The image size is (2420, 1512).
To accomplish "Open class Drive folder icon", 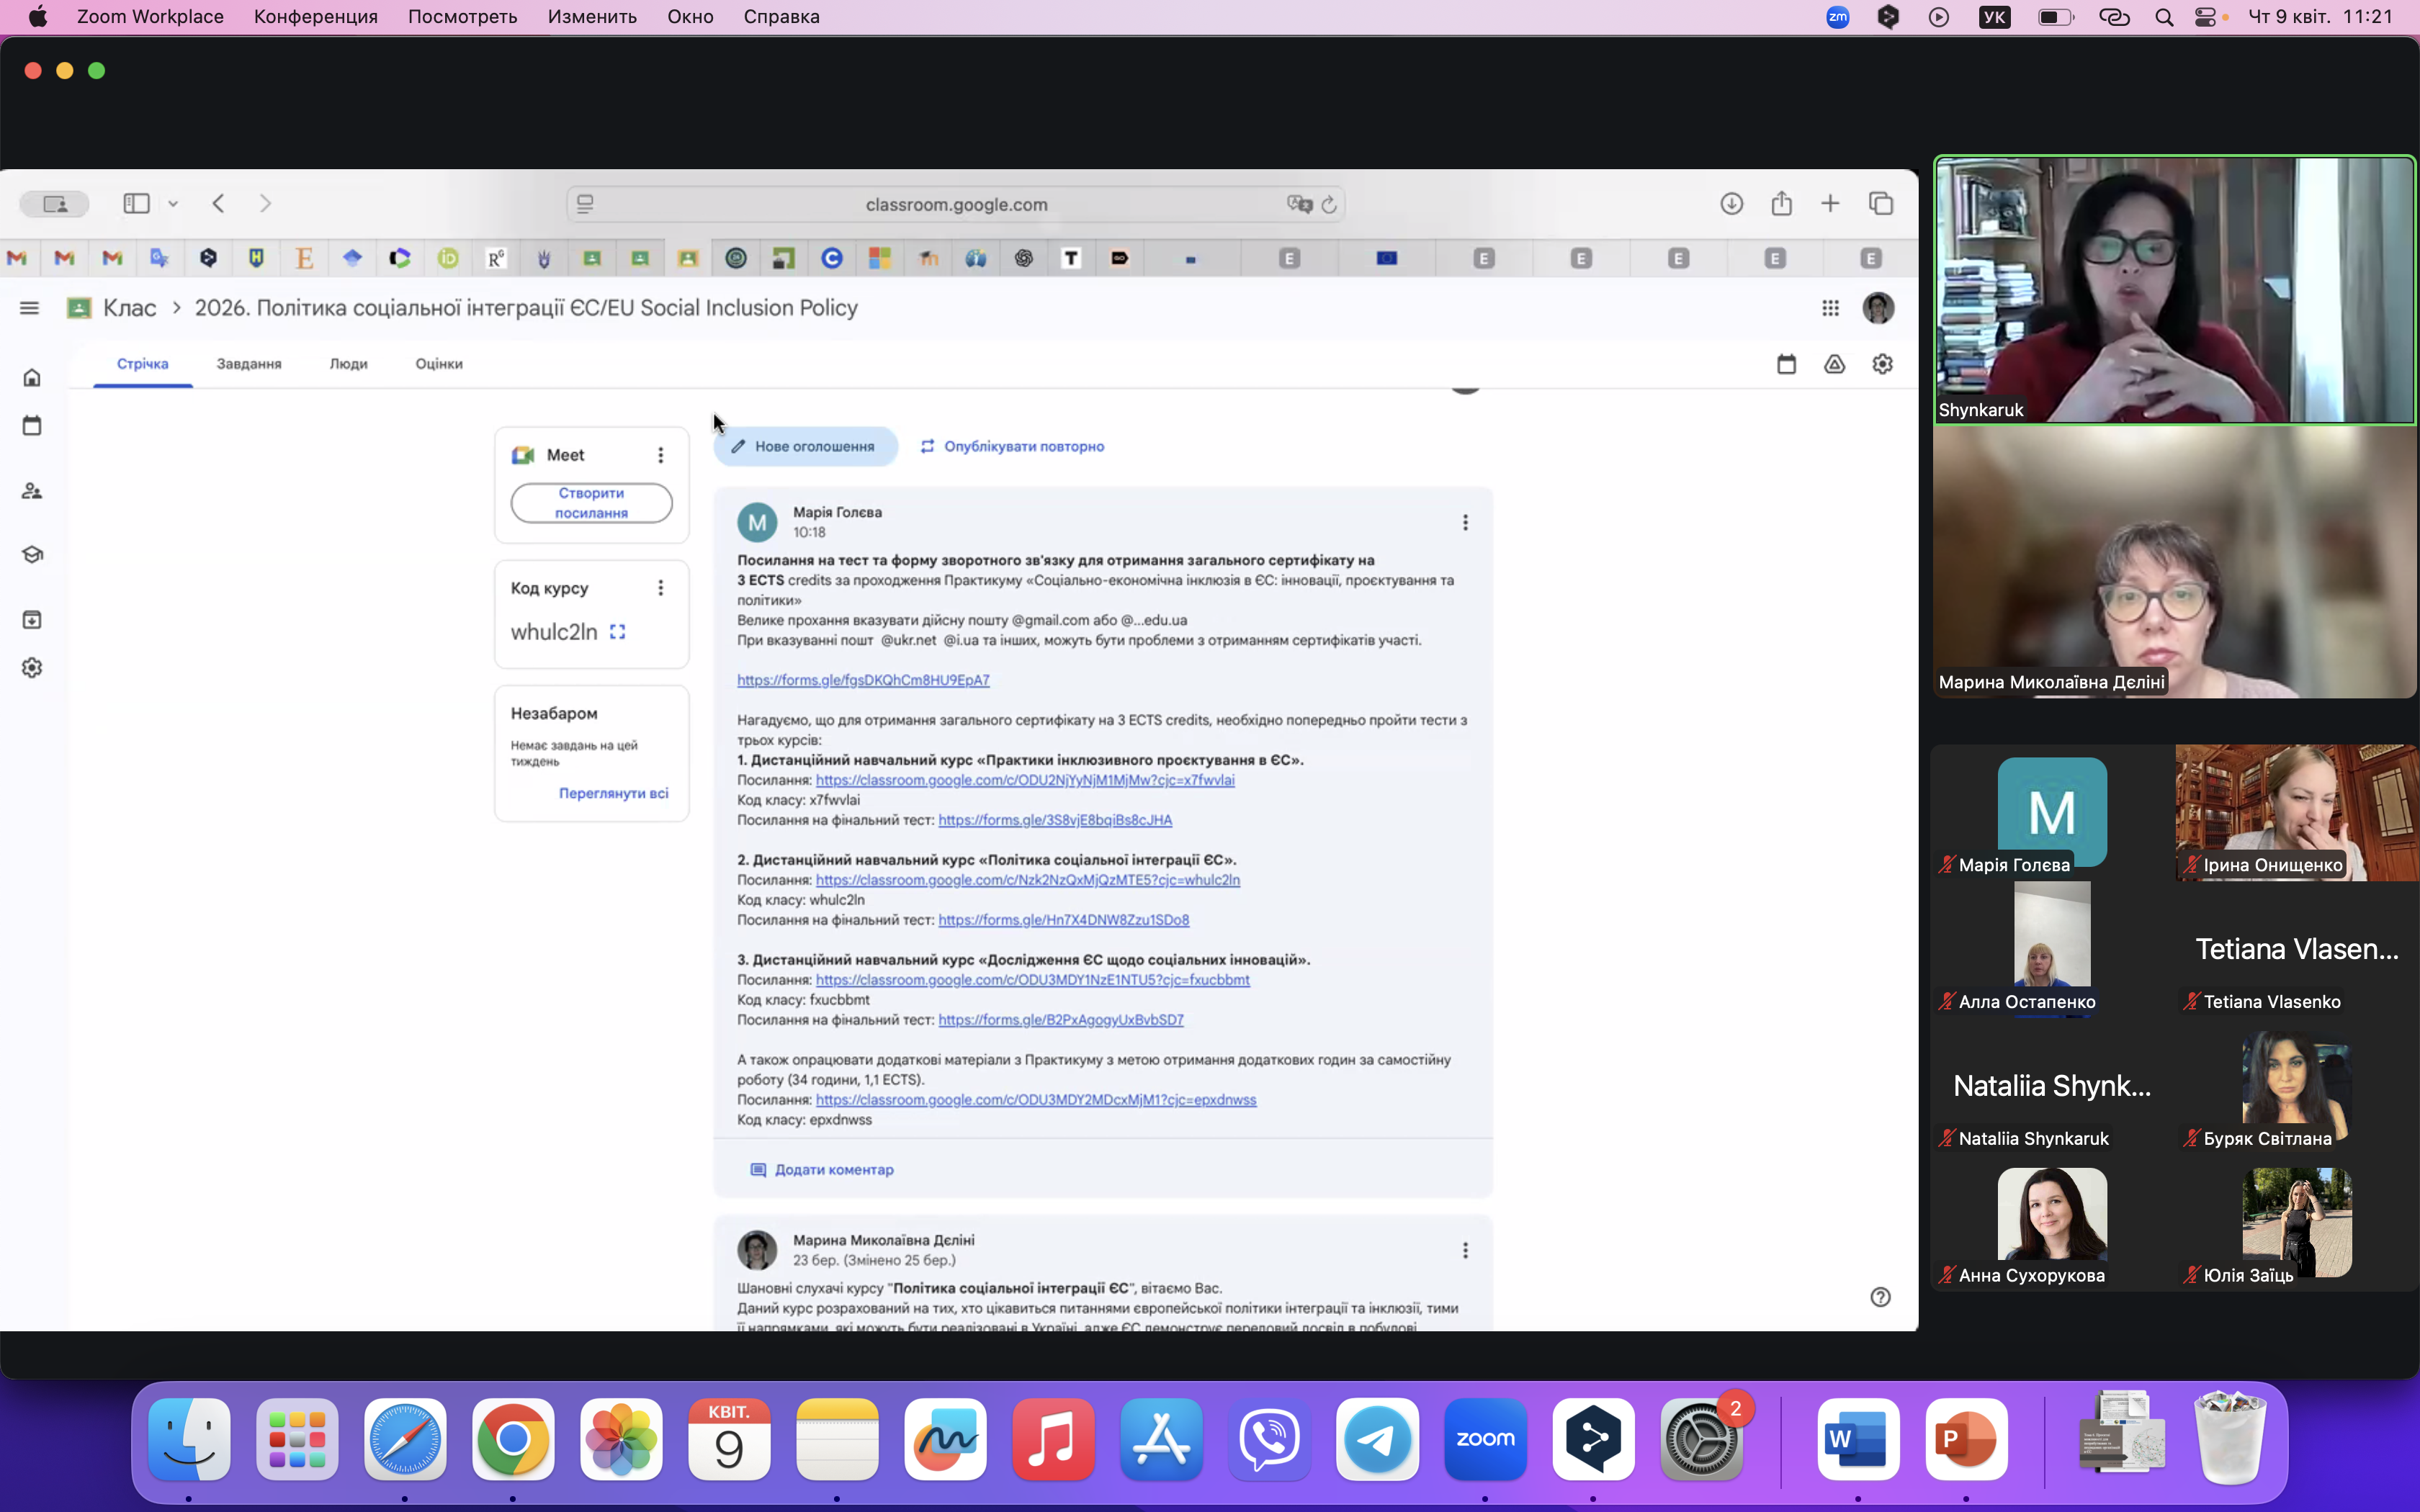I will [1834, 364].
